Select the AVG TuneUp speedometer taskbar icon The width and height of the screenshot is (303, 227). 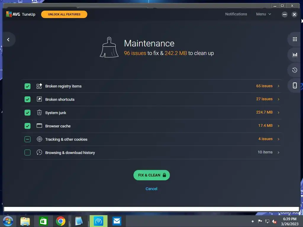(98, 221)
